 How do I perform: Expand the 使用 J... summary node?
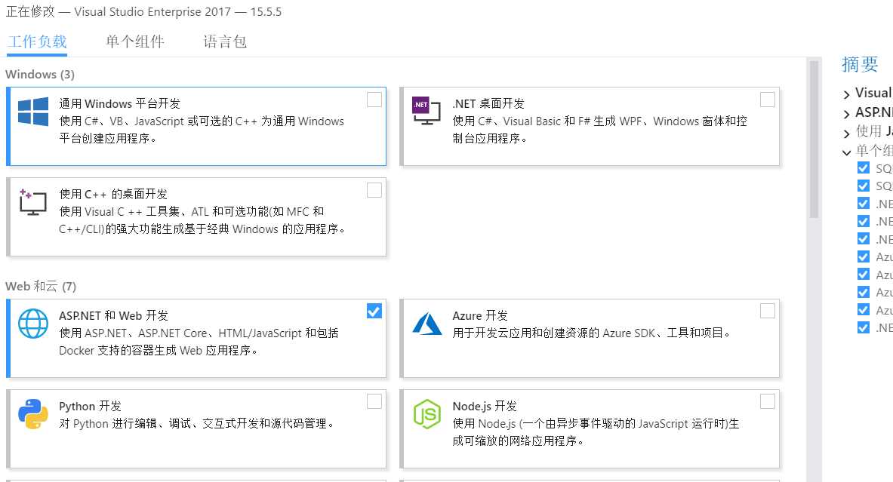coord(847,134)
